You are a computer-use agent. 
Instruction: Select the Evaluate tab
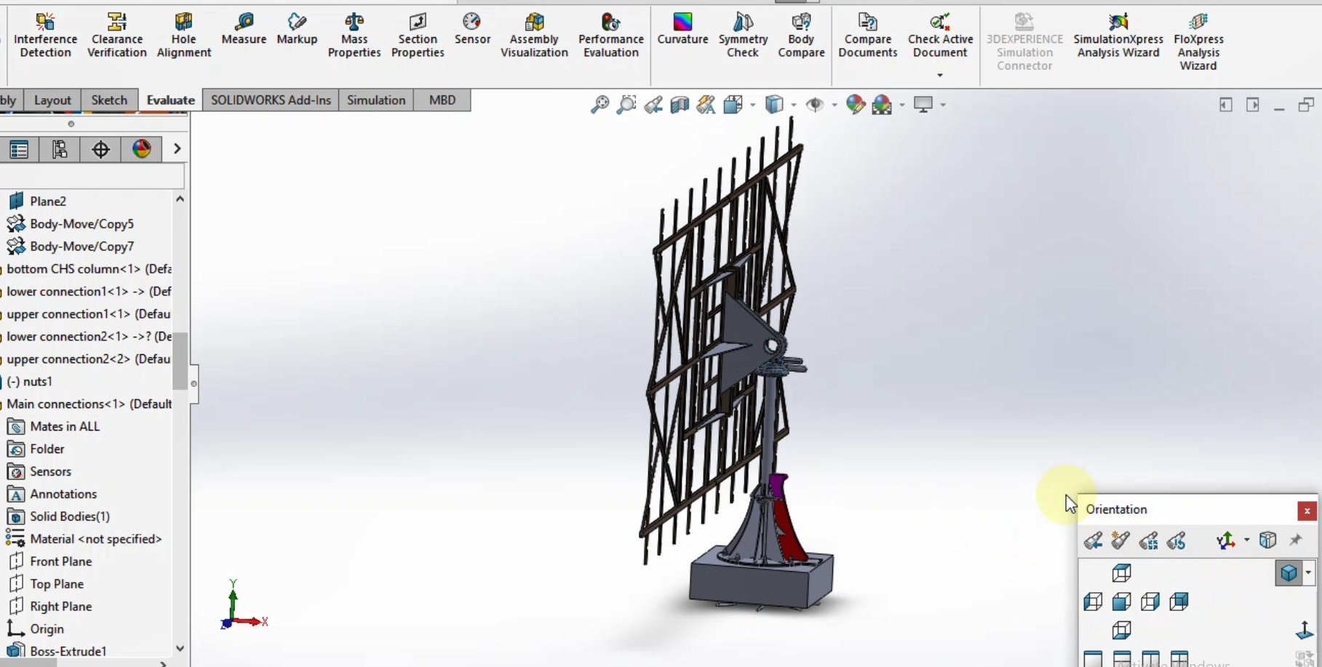point(171,100)
